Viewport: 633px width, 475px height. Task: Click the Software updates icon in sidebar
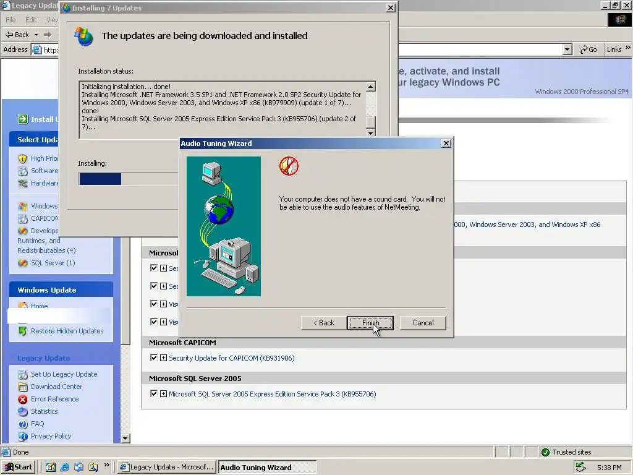click(x=23, y=171)
